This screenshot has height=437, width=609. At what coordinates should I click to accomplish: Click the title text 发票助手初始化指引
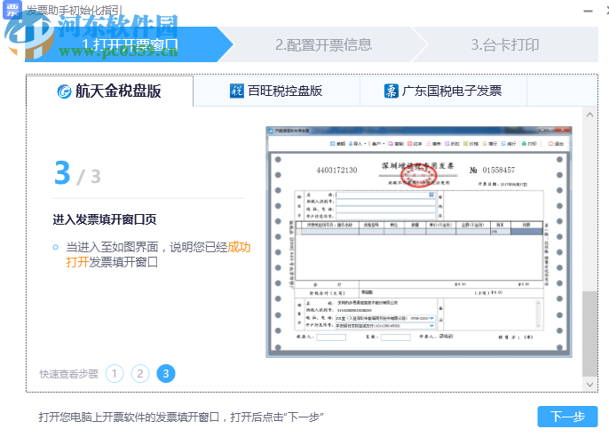(x=75, y=11)
